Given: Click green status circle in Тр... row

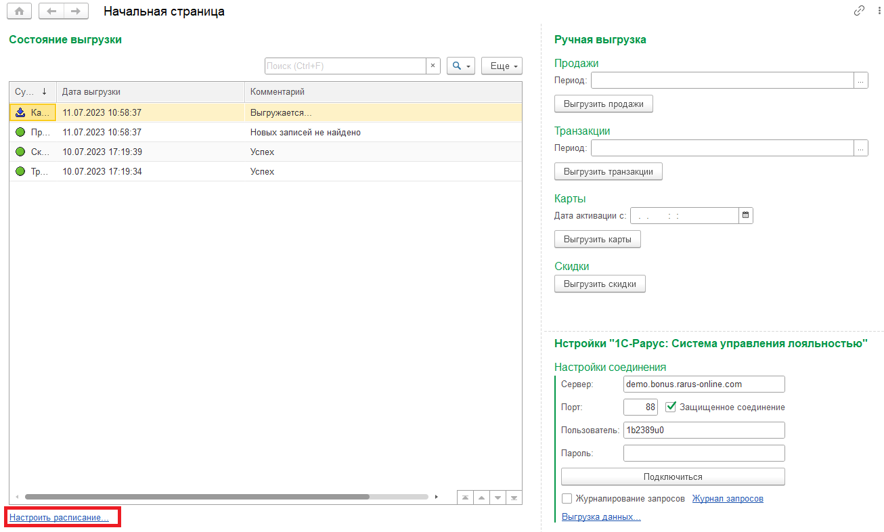Looking at the screenshot, I should point(20,171).
